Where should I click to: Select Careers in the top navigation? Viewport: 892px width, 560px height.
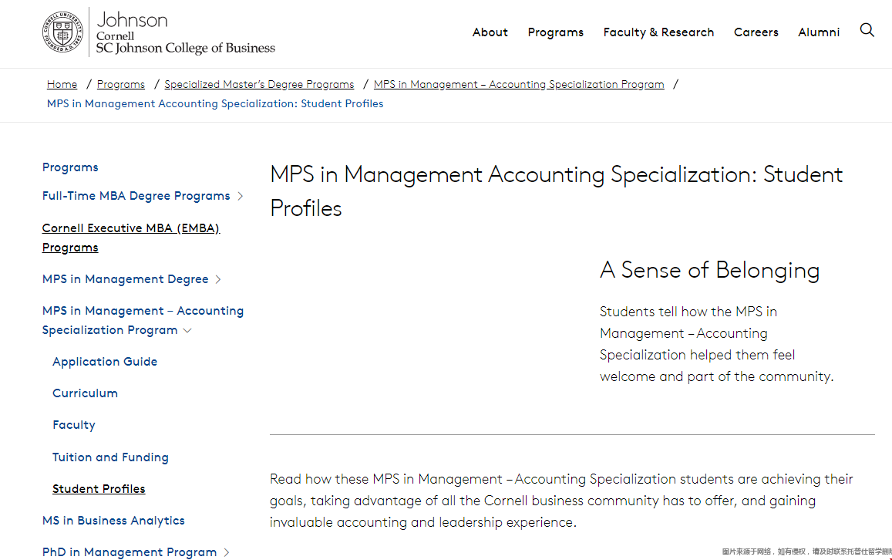[756, 32]
